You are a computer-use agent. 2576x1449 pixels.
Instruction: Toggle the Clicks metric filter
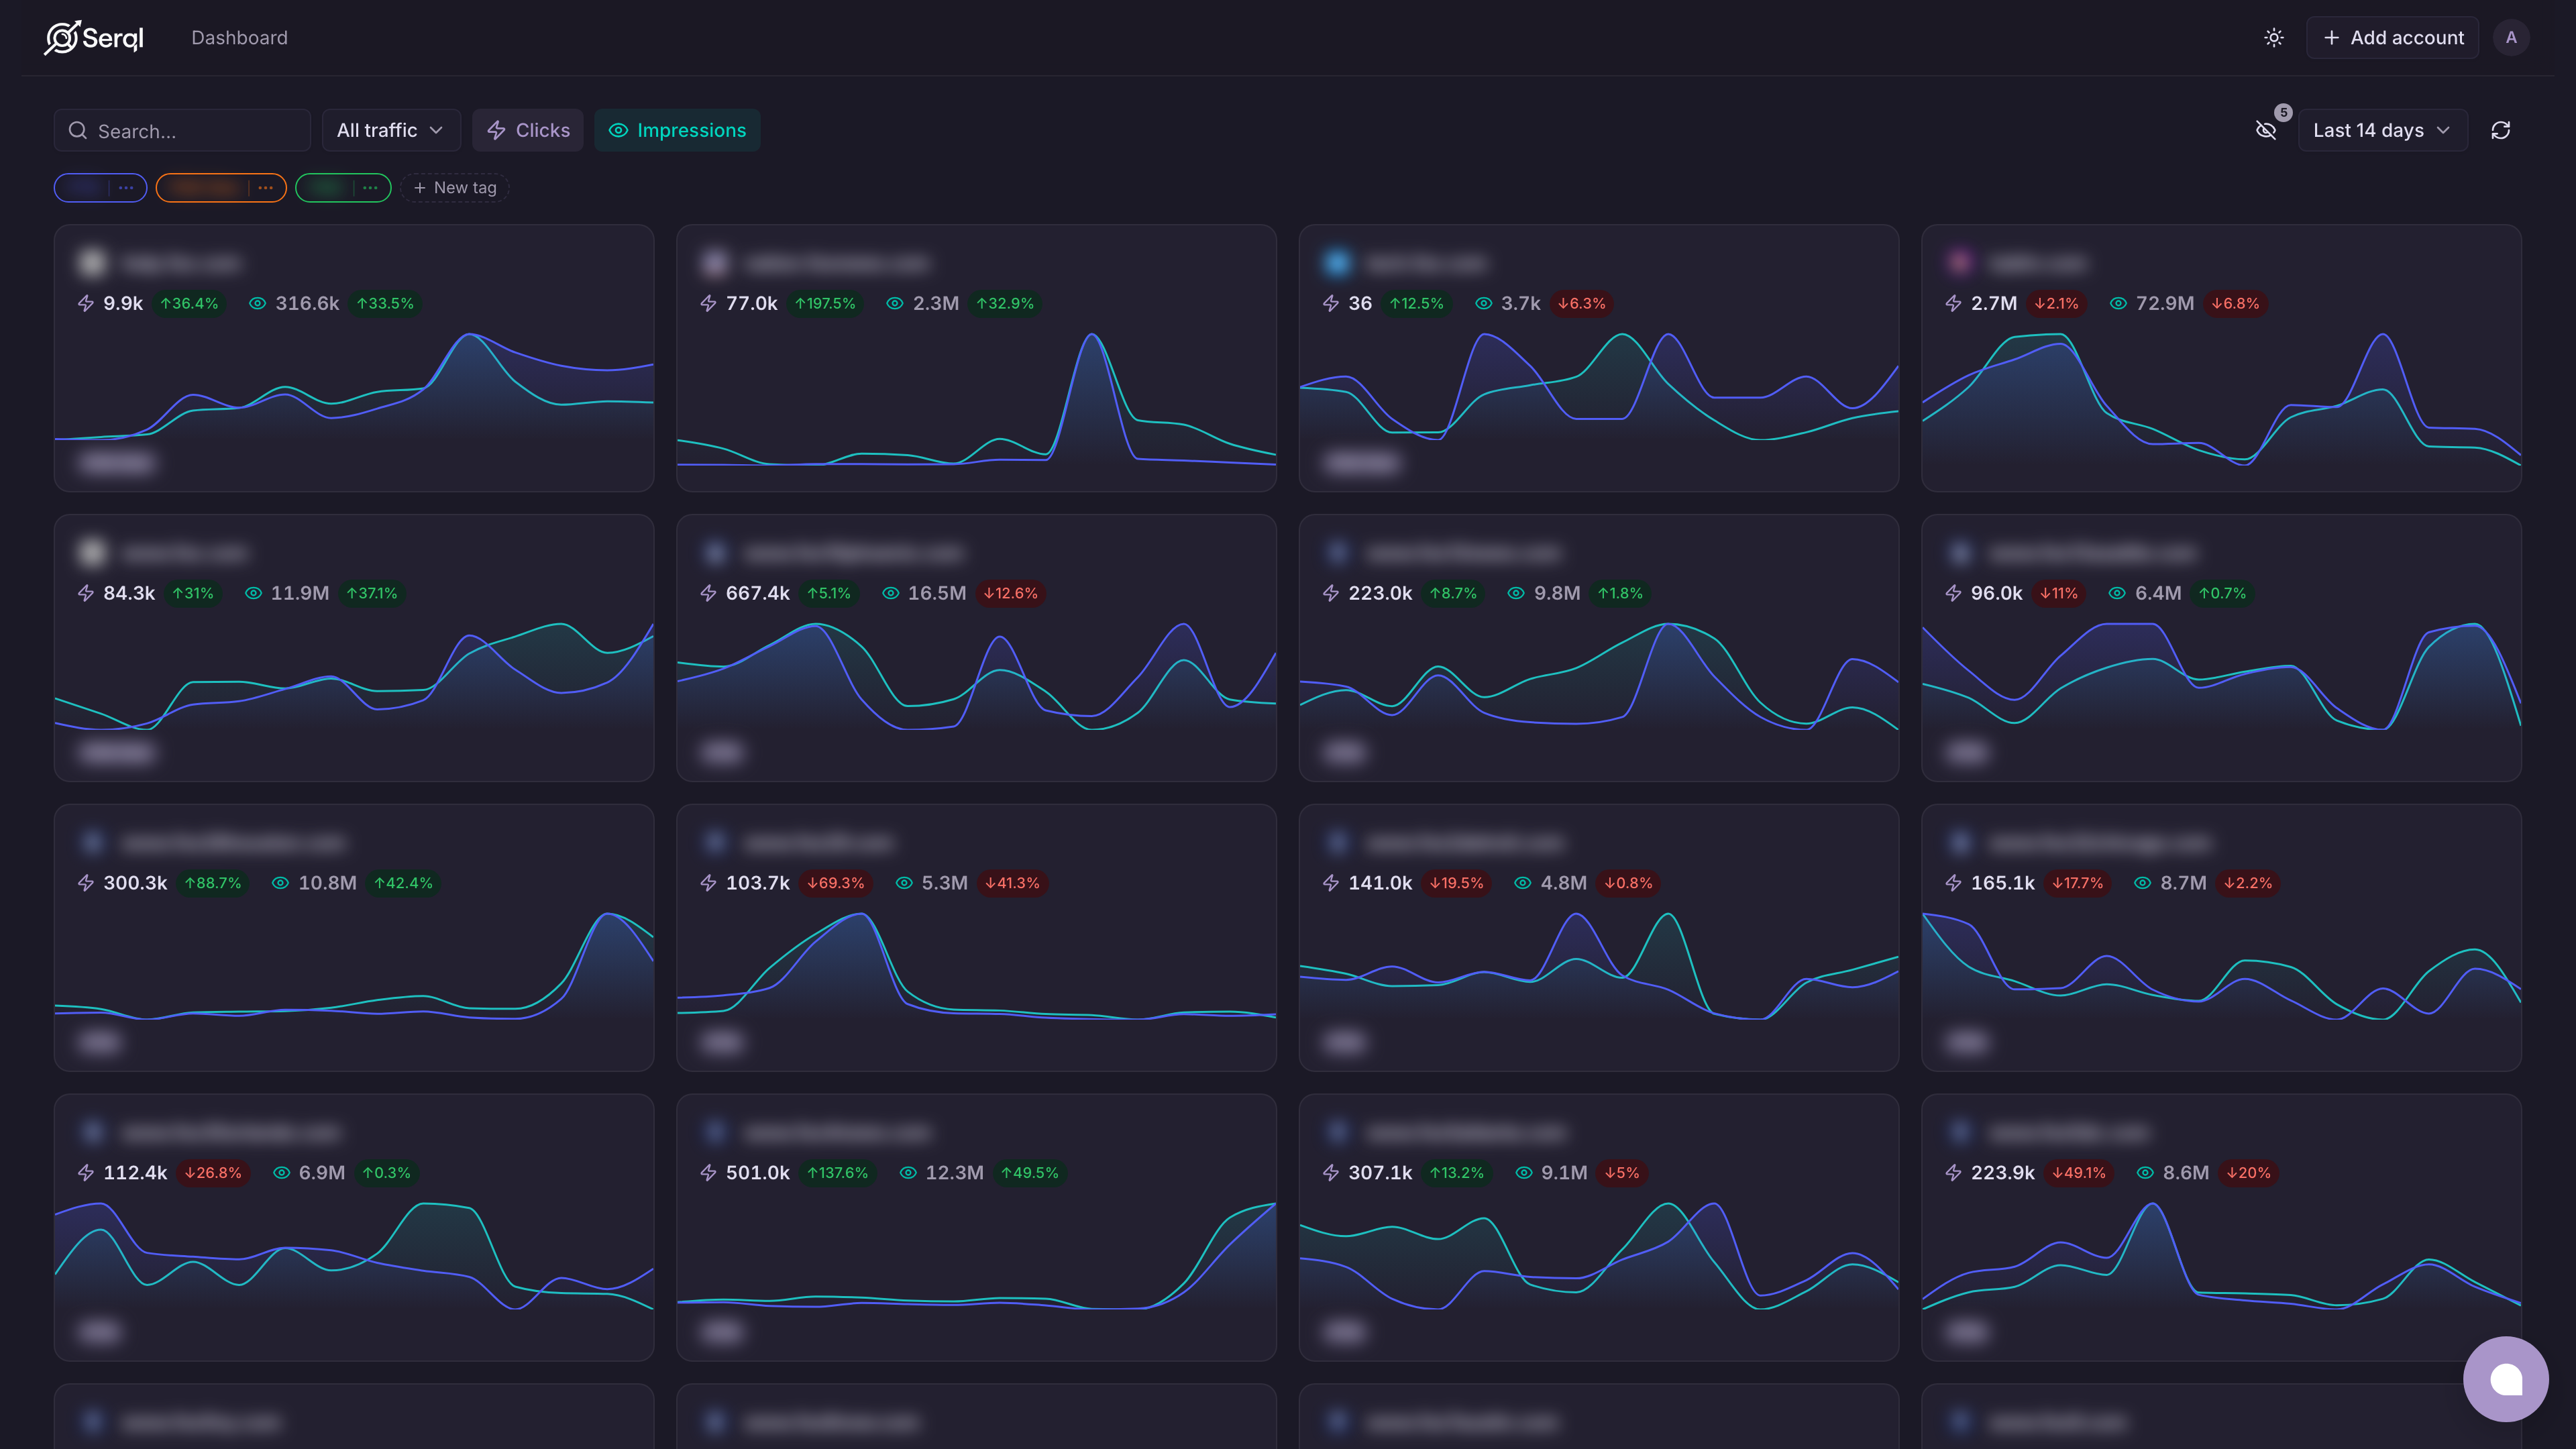(x=528, y=131)
